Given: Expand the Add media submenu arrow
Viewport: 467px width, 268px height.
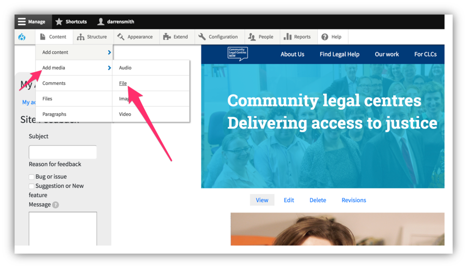Looking at the screenshot, I should pyautogui.click(x=110, y=68).
